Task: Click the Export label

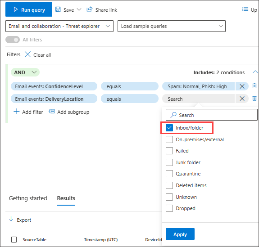Action: 24,220
